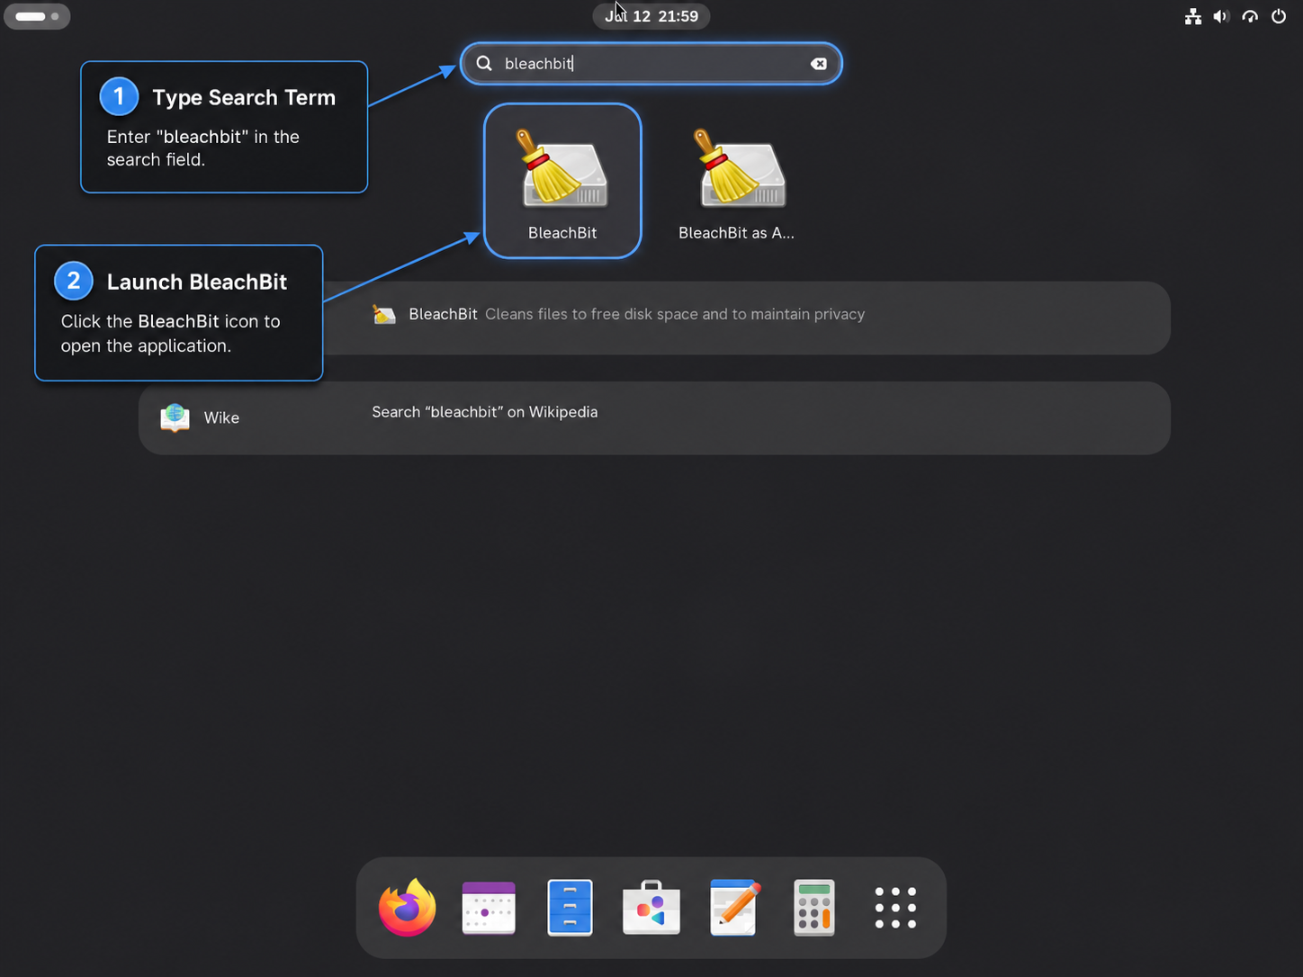Screen dimensions: 1303x977
Task: Click the accessibility/night indicator beside the volume icon
Action: tap(1250, 16)
